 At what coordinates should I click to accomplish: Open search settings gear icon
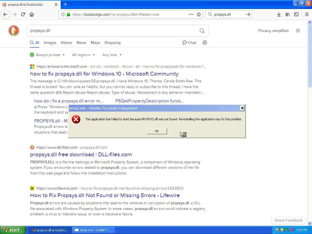204,43
